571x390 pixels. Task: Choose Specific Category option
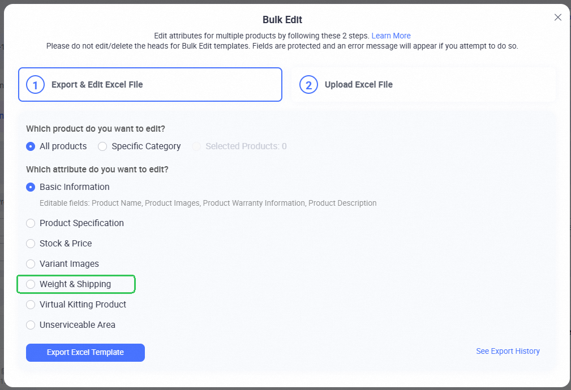click(102, 146)
